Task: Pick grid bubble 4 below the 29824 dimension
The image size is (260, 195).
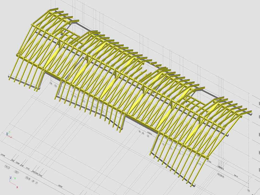Action: (148, 136)
